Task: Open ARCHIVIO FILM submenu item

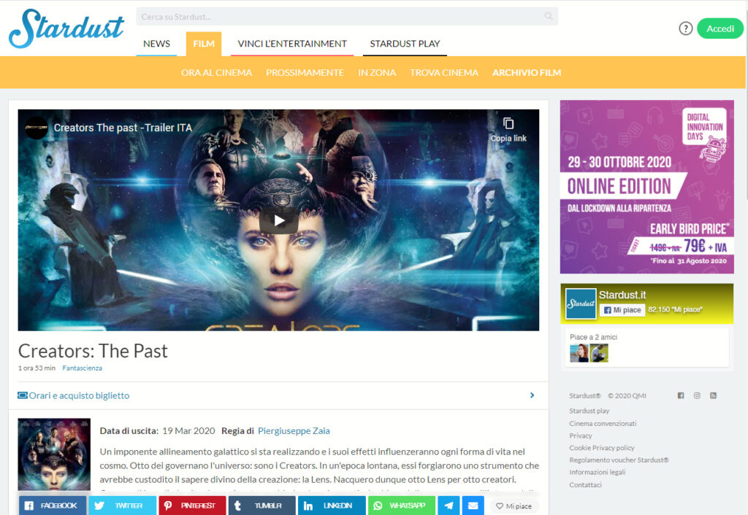Action: (x=527, y=72)
